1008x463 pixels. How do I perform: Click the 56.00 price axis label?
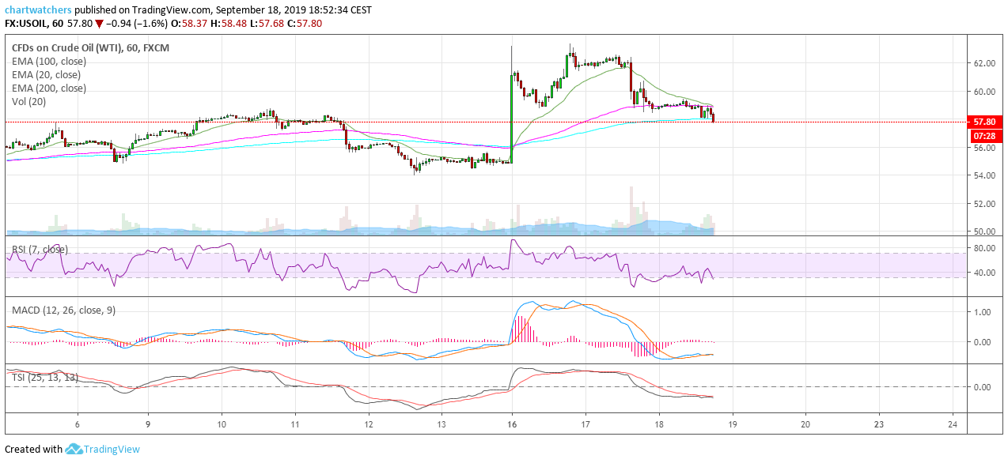[985, 148]
